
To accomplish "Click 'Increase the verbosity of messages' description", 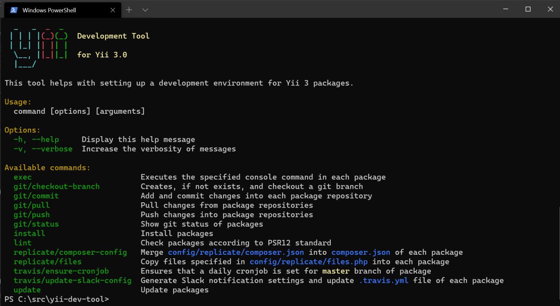I will (159, 149).
